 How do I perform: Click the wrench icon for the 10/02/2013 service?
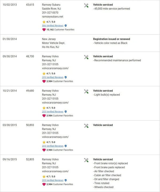86,6
